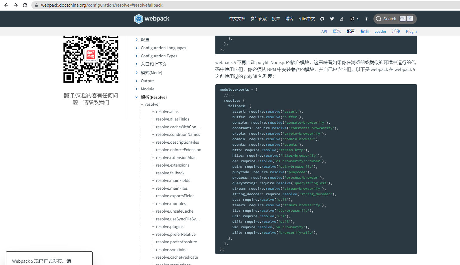Open the GitHub icon link

click(x=322, y=19)
